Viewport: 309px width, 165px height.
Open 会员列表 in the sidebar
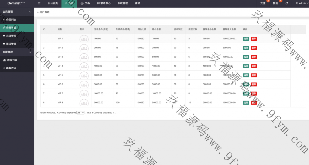tap(11, 20)
